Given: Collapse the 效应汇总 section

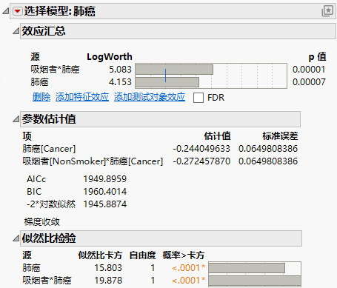Looking at the screenshot, I should point(16,31).
